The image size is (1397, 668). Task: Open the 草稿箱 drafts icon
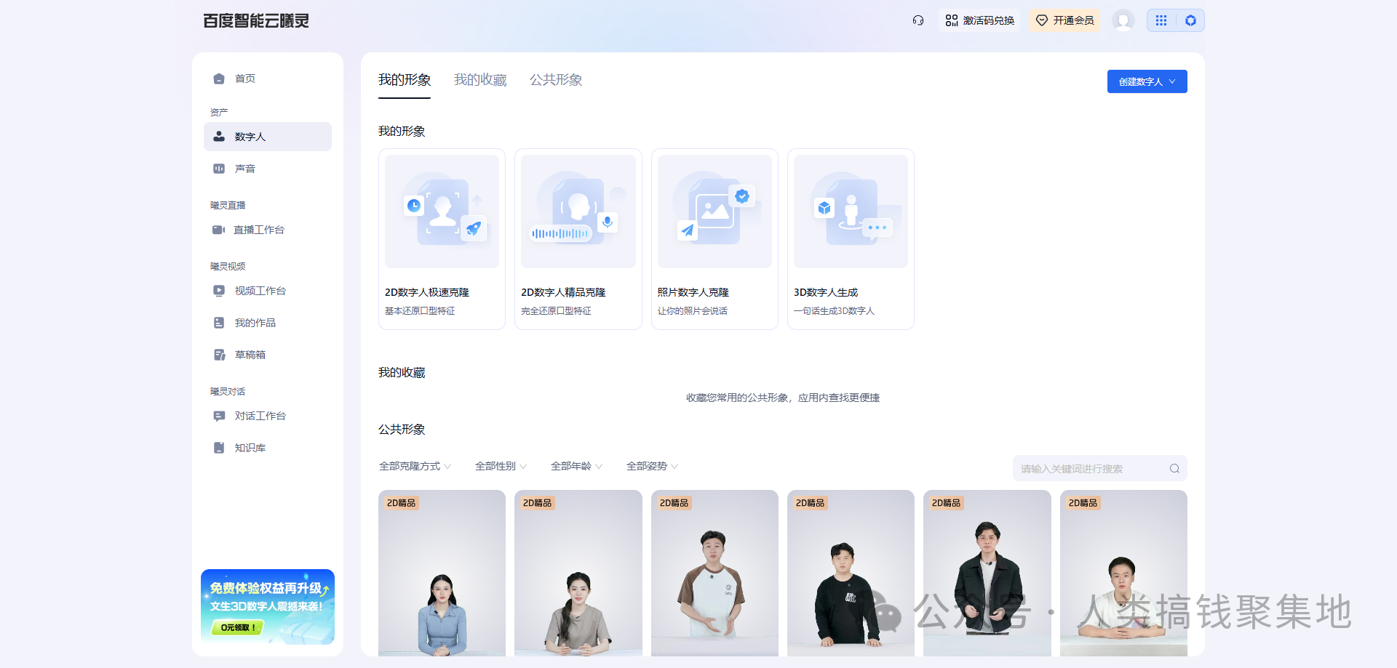pyautogui.click(x=219, y=354)
